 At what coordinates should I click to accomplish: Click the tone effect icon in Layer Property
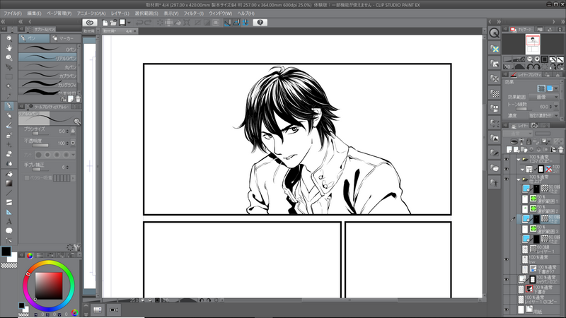(x=541, y=88)
